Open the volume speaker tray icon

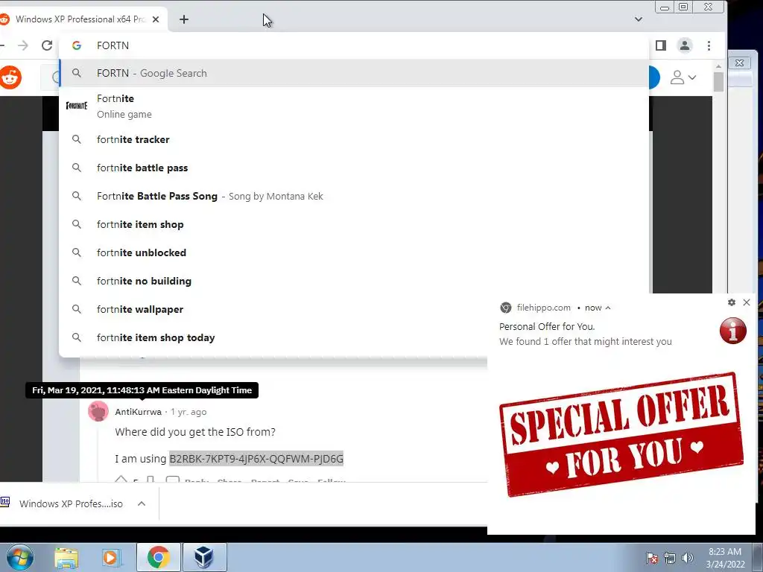(687, 558)
